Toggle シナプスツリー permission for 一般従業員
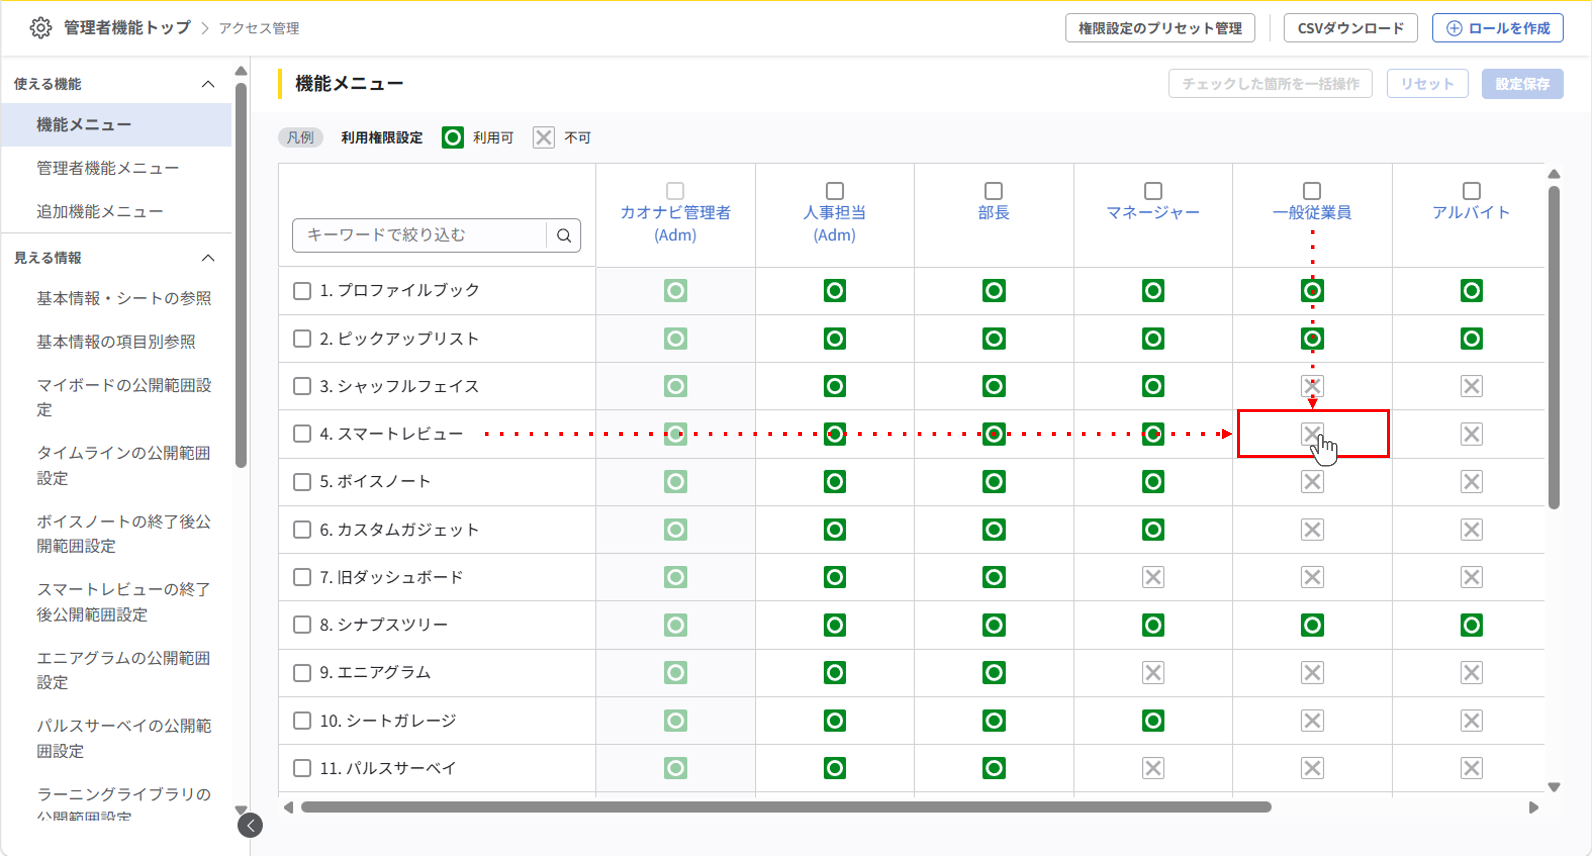 tap(1312, 625)
